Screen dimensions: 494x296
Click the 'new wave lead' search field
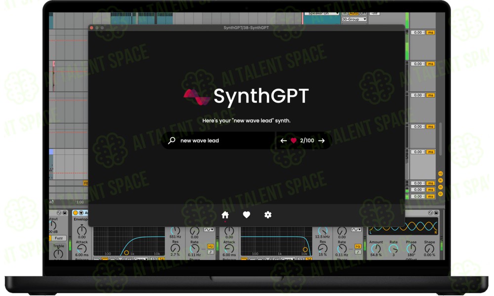[218, 140]
